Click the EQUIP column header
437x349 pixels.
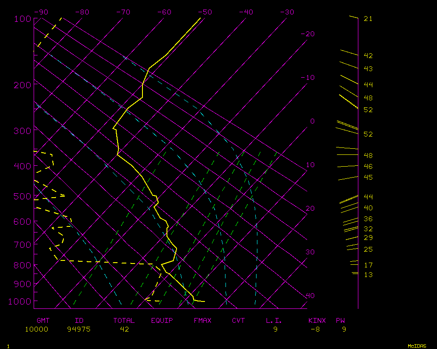(162, 321)
